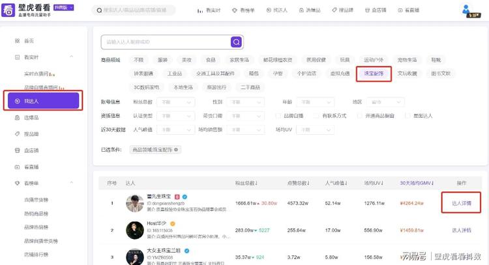Select 服装 category filter
The height and width of the screenshot is (265, 489).
[x=162, y=60]
